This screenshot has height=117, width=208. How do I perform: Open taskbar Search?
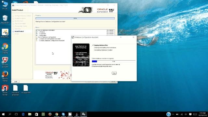pos(10,114)
